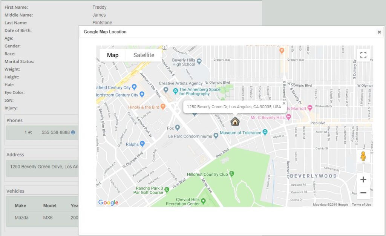The height and width of the screenshot is (236, 386).
Task: Click the Westfield Century City shopping pin
Action: 134,86
